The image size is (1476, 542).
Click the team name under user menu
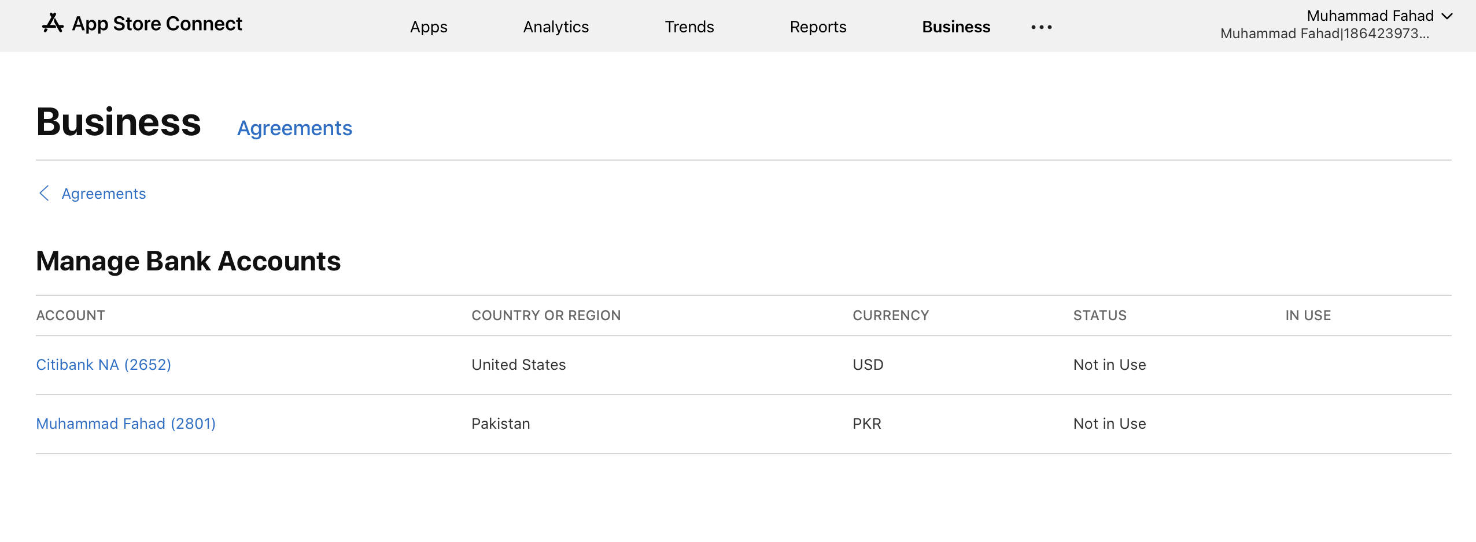pos(1324,34)
